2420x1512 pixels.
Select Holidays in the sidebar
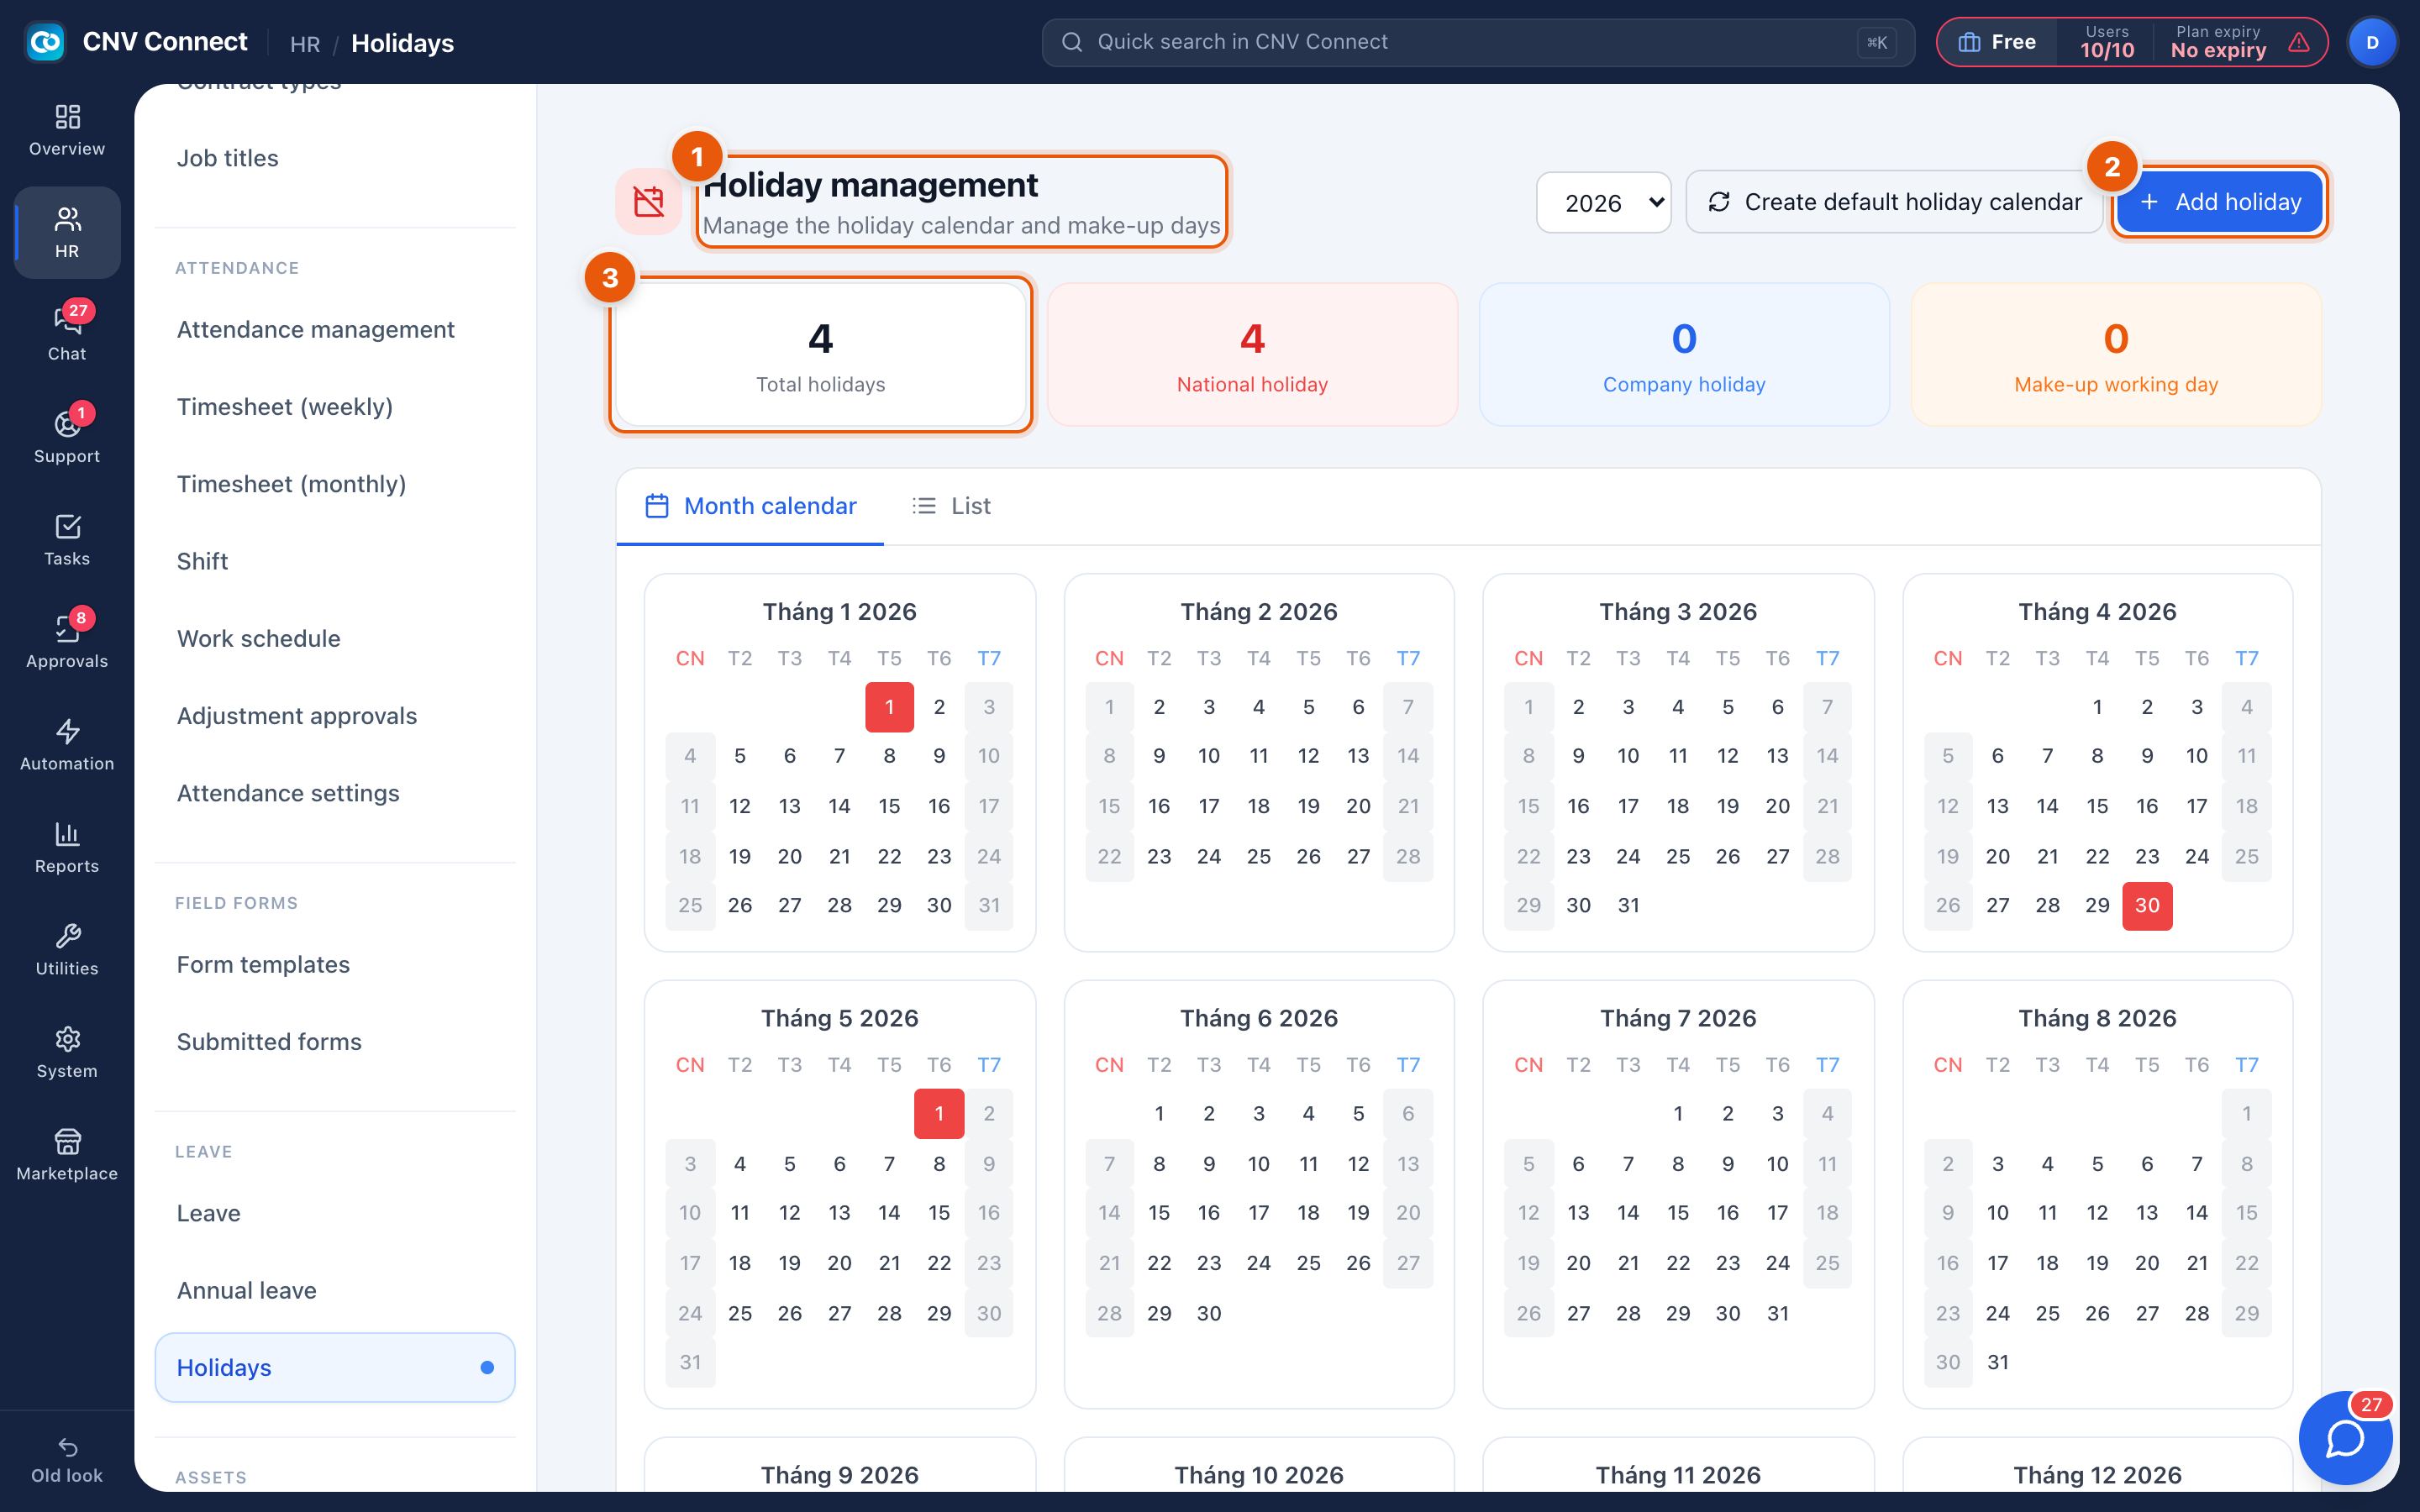click(x=335, y=1367)
